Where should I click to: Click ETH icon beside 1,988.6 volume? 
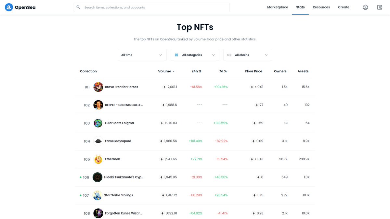pyautogui.click(x=163, y=105)
